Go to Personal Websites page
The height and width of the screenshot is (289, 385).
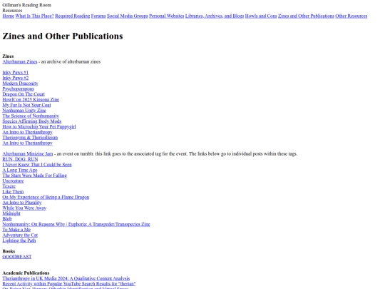coord(166,16)
